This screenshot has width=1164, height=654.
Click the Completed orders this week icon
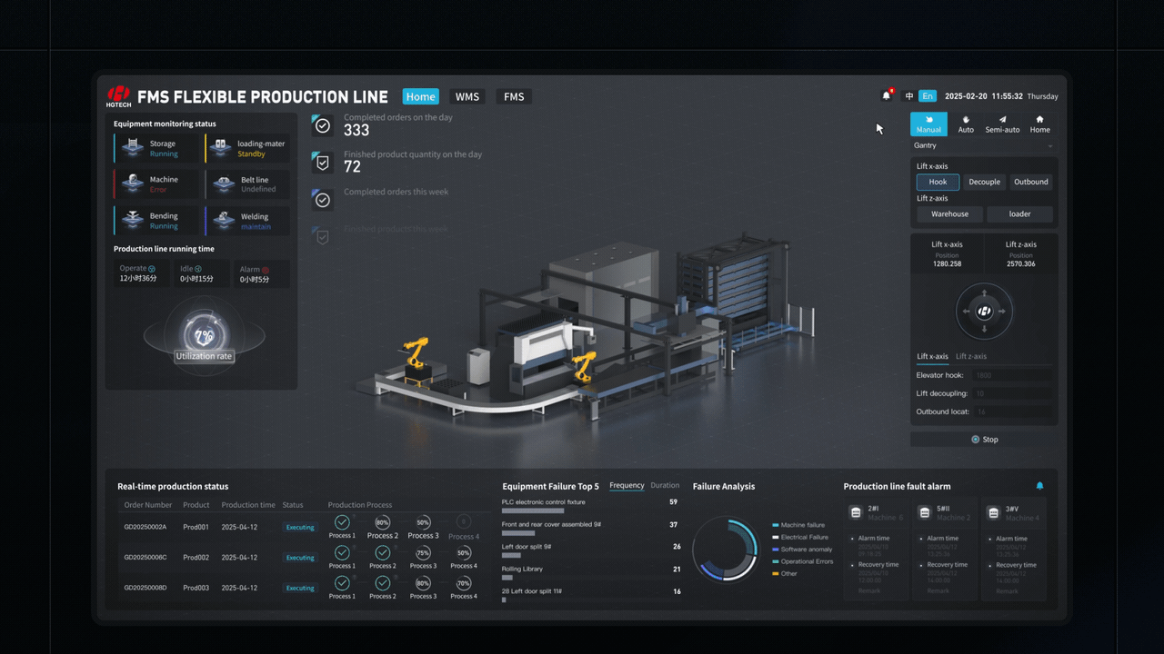(x=322, y=200)
